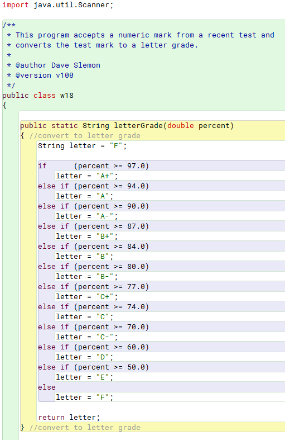
Task: Select the public class w18 declaration
Action: pyautogui.click(x=38, y=96)
